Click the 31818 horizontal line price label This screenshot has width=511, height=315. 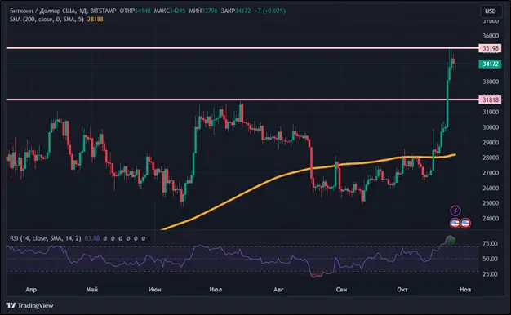[x=490, y=100]
